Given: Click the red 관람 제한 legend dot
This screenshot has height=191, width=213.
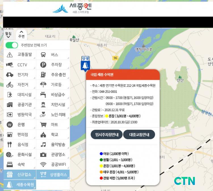Looking at the screenshot, I should tap(101, 178).
